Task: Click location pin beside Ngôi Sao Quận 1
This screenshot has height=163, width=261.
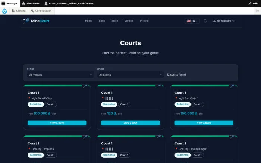Action: pyautogui.click(x=176, y=98)
